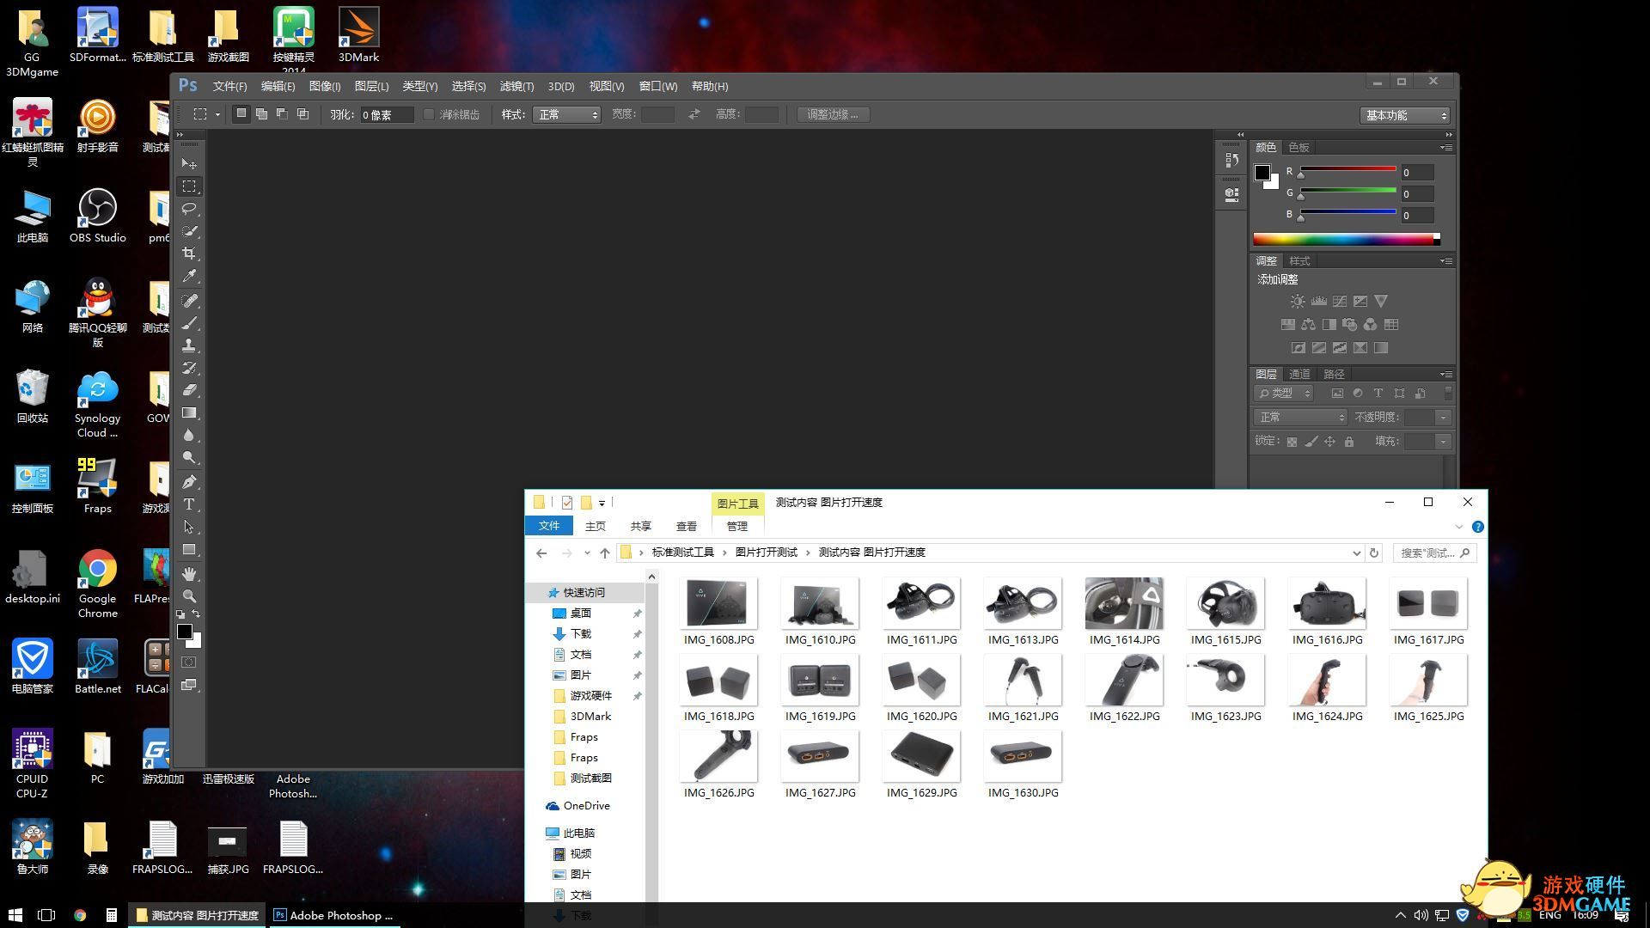Select the Zoom tool in toolbar
The height and width of the screenshot is (928, 1650).
[x=189, y=595]
